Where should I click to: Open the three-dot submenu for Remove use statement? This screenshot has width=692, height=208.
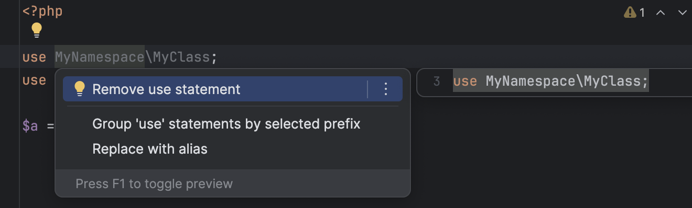[x=386, y=89]
